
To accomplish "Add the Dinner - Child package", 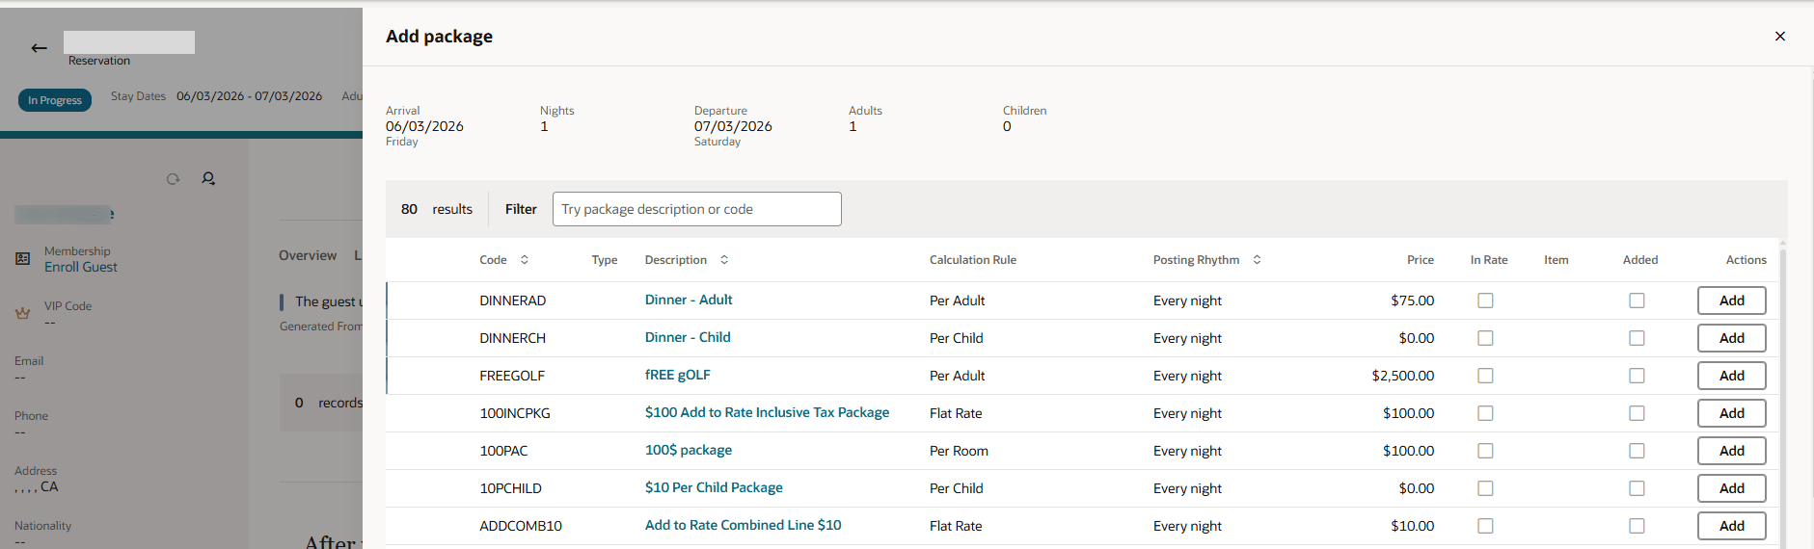I will tap(1732, 338).
